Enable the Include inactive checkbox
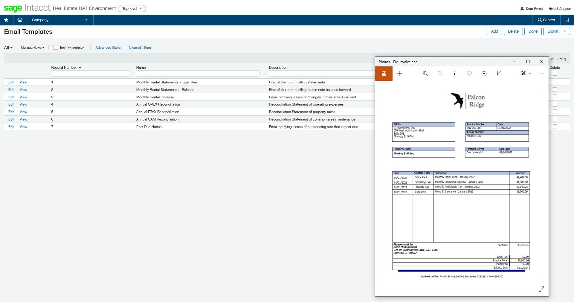 (x=56, y=48)
